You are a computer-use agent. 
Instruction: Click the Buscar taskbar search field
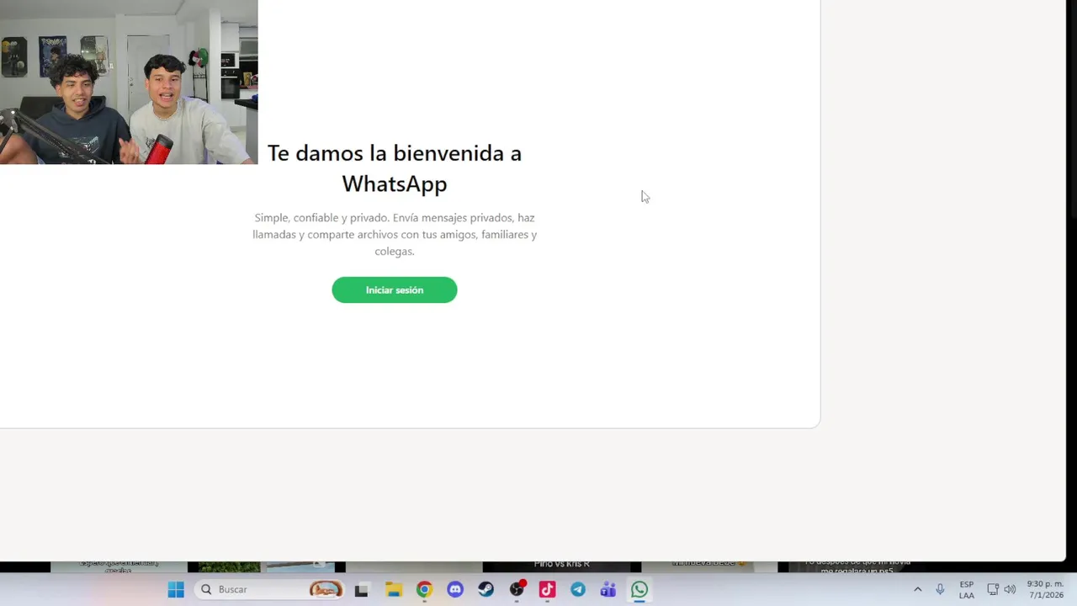click(271, 589)
